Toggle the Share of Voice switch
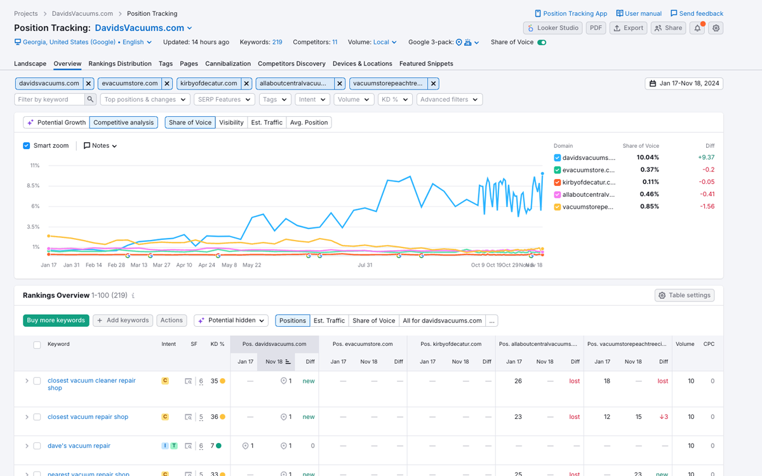This screenshot has height=476, width=762. (x=542, y=43)
